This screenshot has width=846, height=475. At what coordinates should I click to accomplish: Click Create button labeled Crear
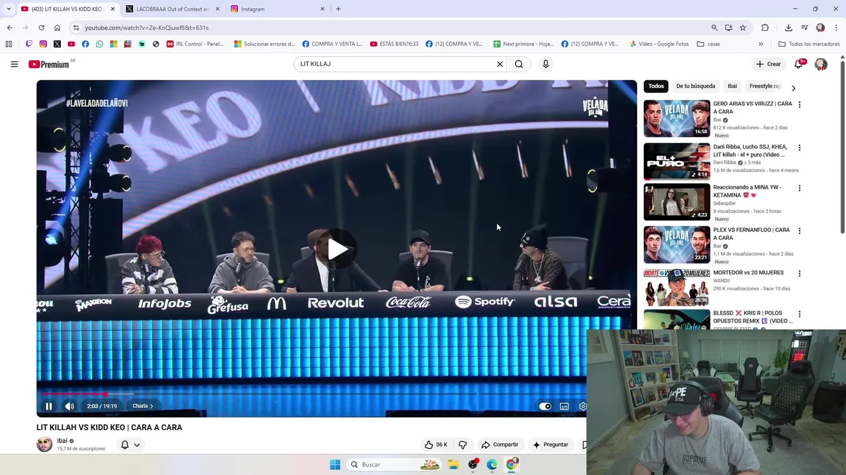(768, 64)
